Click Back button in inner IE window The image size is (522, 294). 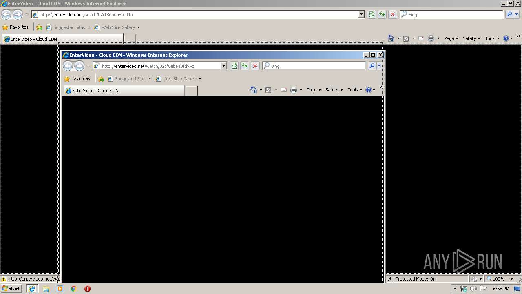click(x=68, y=66)
